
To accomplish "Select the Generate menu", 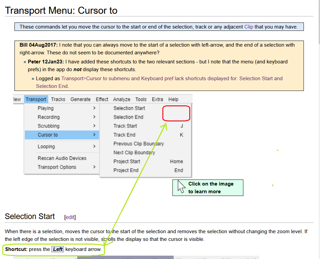I will pyautogui.click(x=80, y=99).
